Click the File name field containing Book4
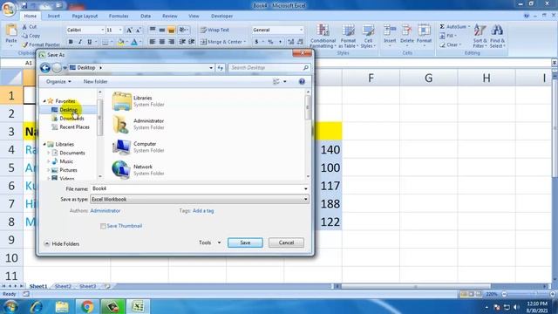This screenshot has height=314, width=558. click(200, 188)
